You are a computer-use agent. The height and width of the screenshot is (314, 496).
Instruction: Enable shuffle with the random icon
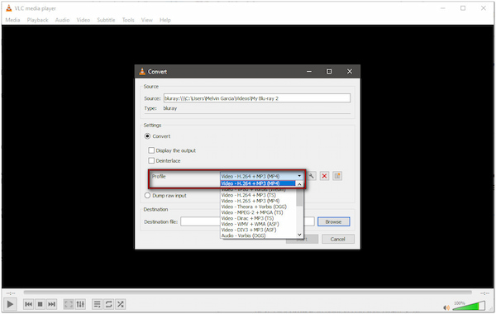[120, 304]
